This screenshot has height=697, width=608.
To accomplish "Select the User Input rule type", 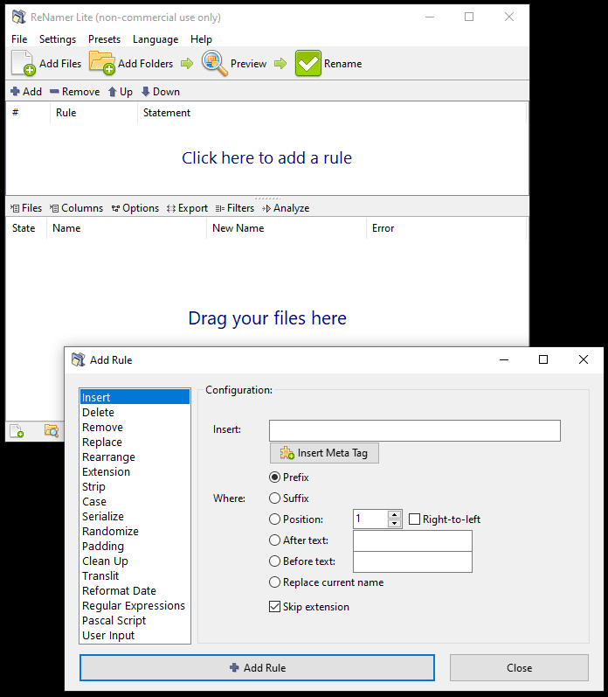I will (135, 635).
